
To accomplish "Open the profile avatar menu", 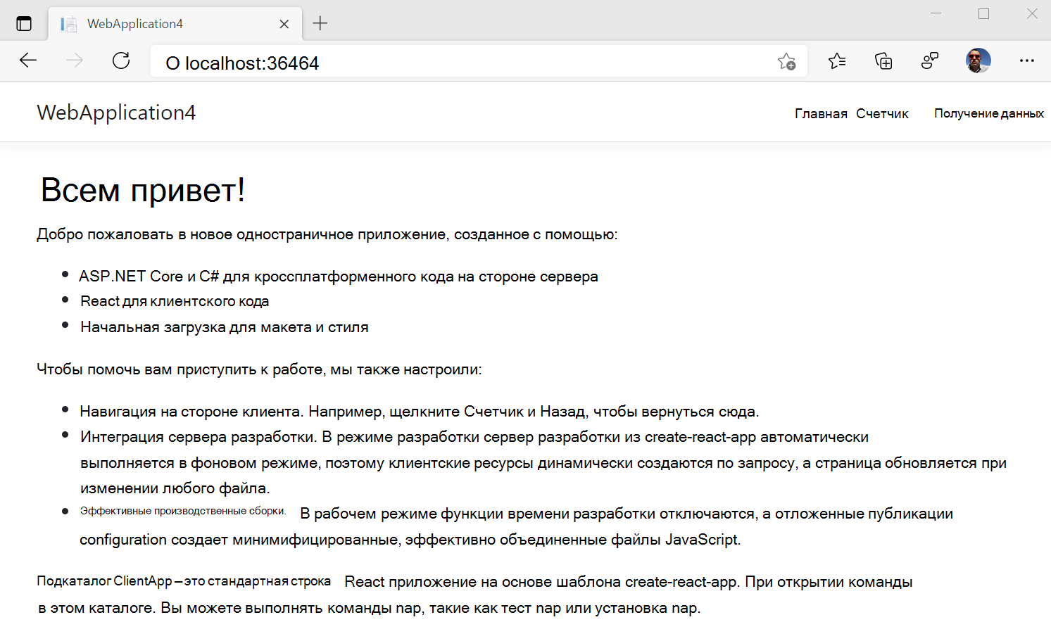I will tap(978, 61).
